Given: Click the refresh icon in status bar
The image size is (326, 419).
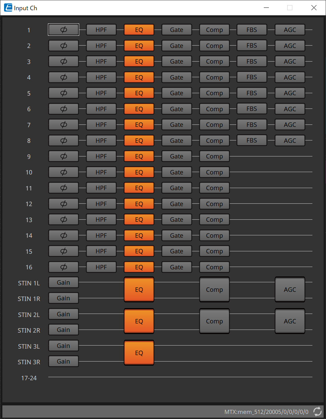Looking at the screenshot, I should pos(318,412).
